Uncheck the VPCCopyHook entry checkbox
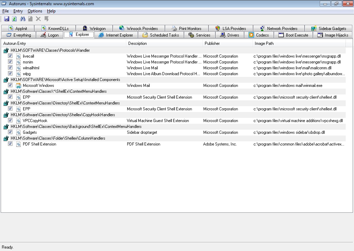The height and width of the screenshot is (251, 354). coord(10,120)
